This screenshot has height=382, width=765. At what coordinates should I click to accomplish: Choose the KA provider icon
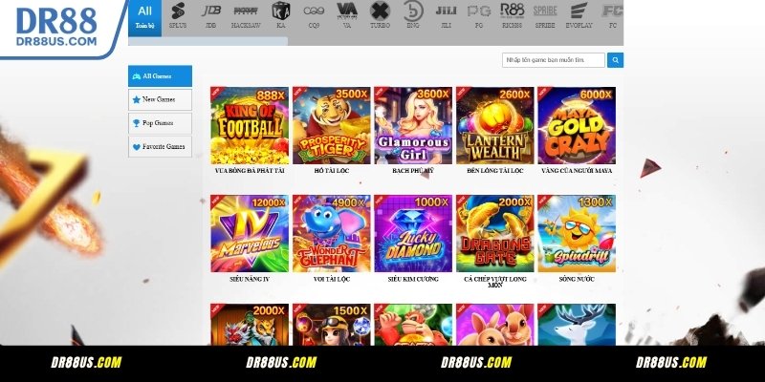click(280, 15)
